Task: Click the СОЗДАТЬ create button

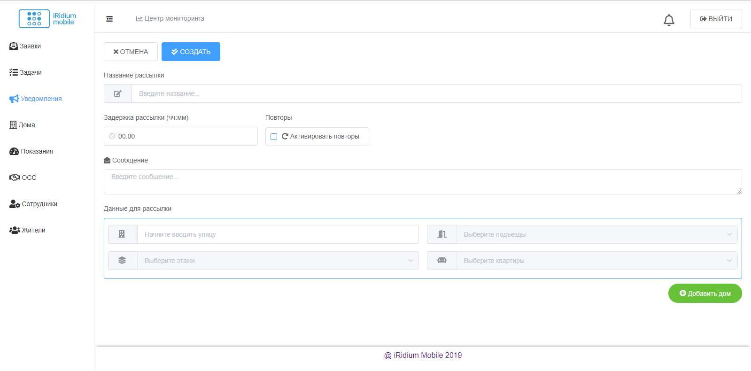Action: pyautogui.click(x=191, y=52)
